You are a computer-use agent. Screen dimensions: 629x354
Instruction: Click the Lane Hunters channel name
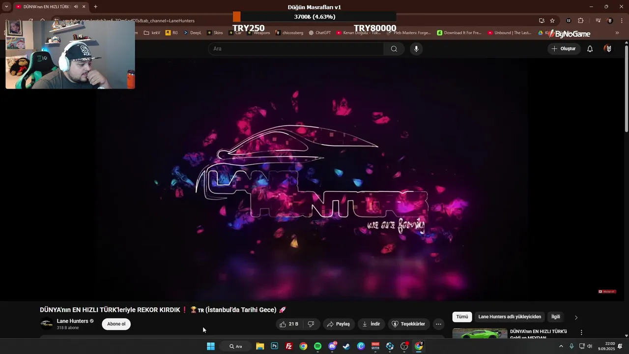(72, 321)
